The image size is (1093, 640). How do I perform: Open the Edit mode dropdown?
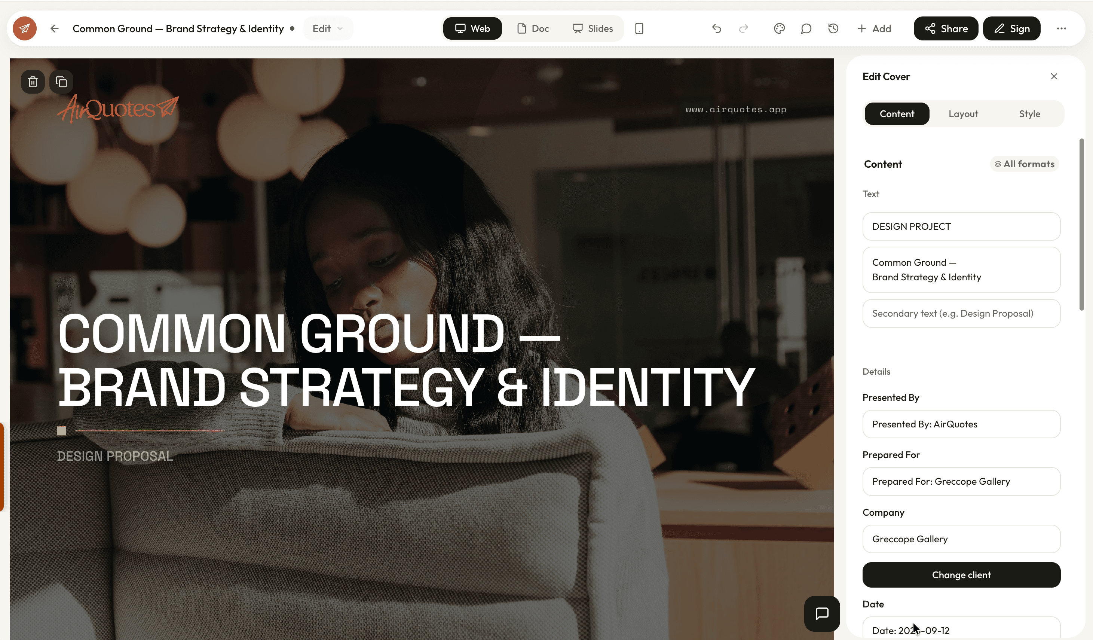click(328, 29)
